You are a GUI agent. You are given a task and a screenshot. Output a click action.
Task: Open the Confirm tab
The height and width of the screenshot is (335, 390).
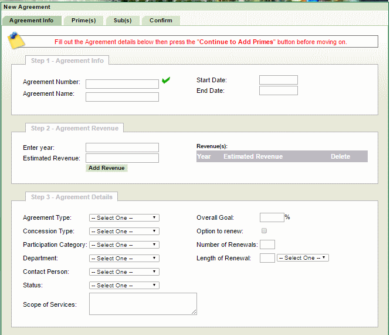161,21
